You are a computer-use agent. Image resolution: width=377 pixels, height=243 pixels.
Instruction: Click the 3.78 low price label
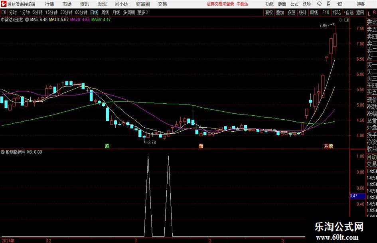(152, 142)
